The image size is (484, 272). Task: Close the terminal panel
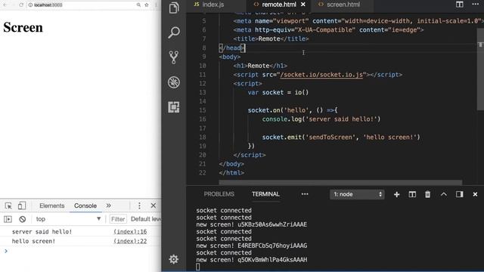coord(475,194)
